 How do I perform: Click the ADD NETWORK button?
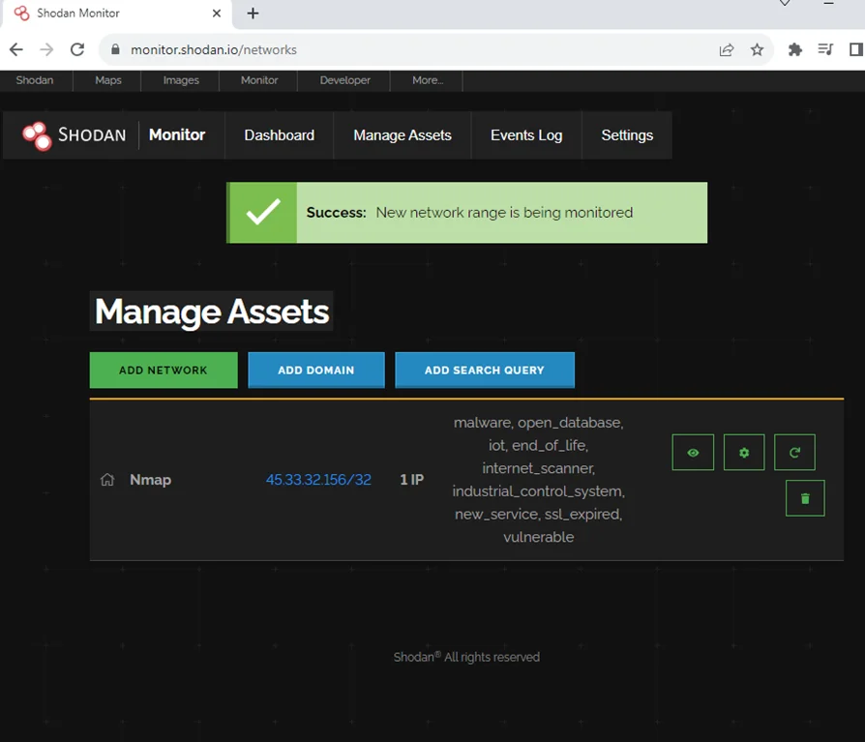pos(163,370)
